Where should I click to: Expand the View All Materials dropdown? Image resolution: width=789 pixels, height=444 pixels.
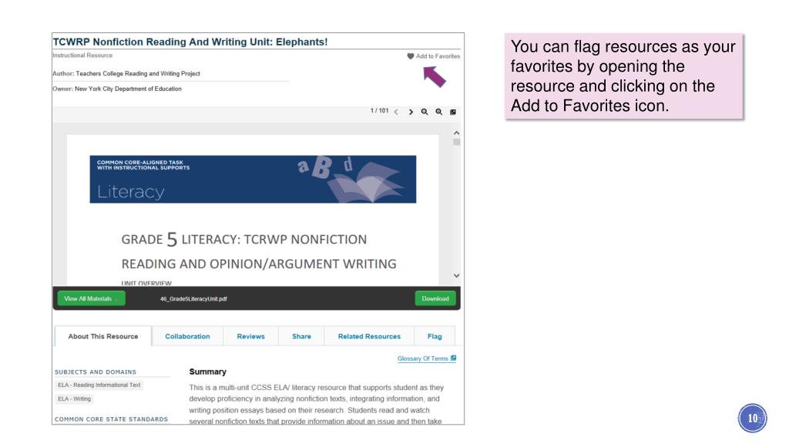tap(91, 298)
